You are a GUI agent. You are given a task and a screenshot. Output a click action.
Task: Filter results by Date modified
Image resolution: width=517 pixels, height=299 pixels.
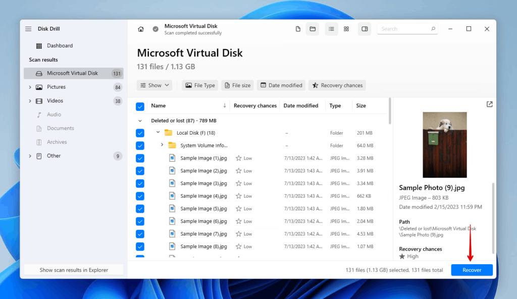281,85
